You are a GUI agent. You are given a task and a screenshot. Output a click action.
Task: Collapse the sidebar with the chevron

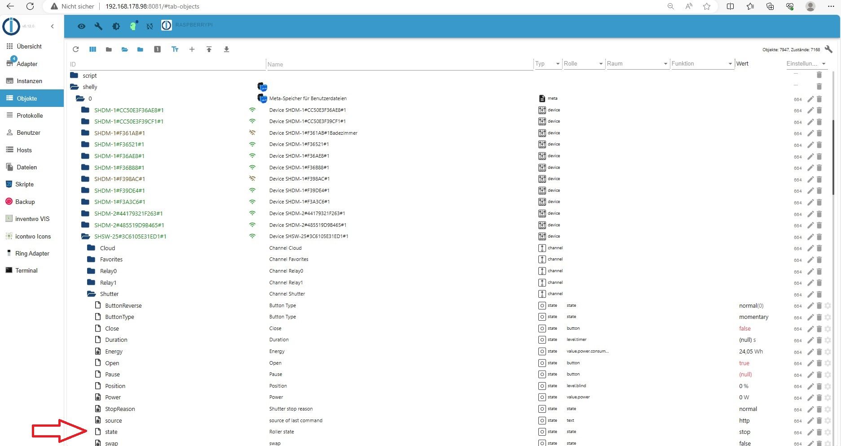(53, 26)
